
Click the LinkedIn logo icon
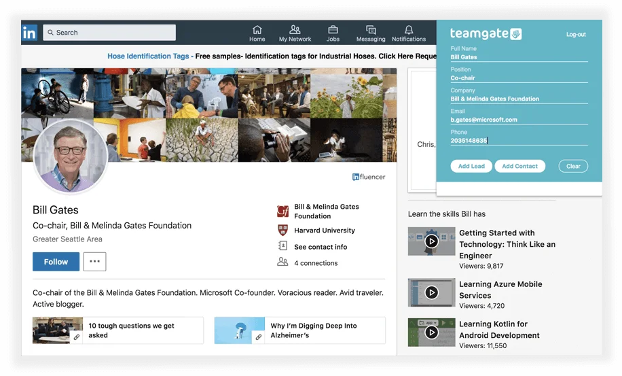tap(29, 33)
